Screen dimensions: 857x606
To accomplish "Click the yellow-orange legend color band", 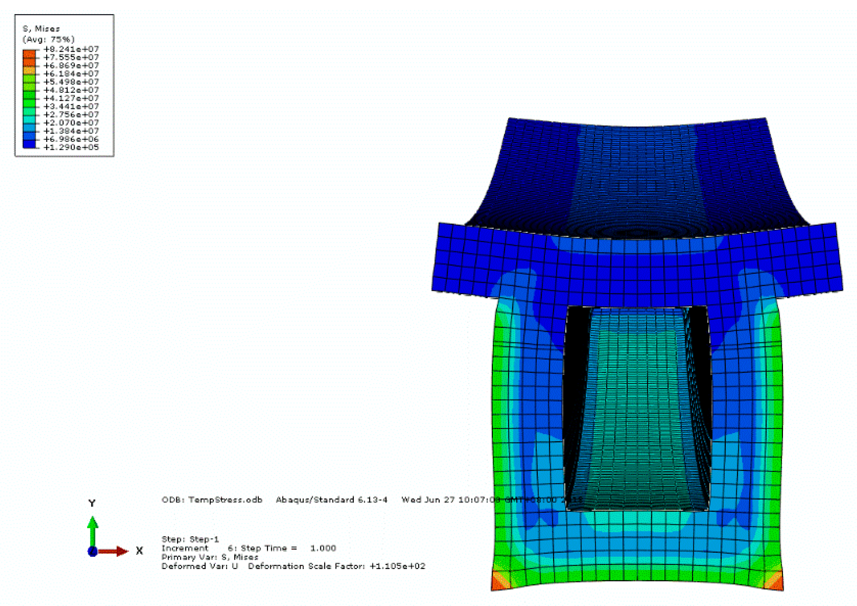I will point(29,70).
